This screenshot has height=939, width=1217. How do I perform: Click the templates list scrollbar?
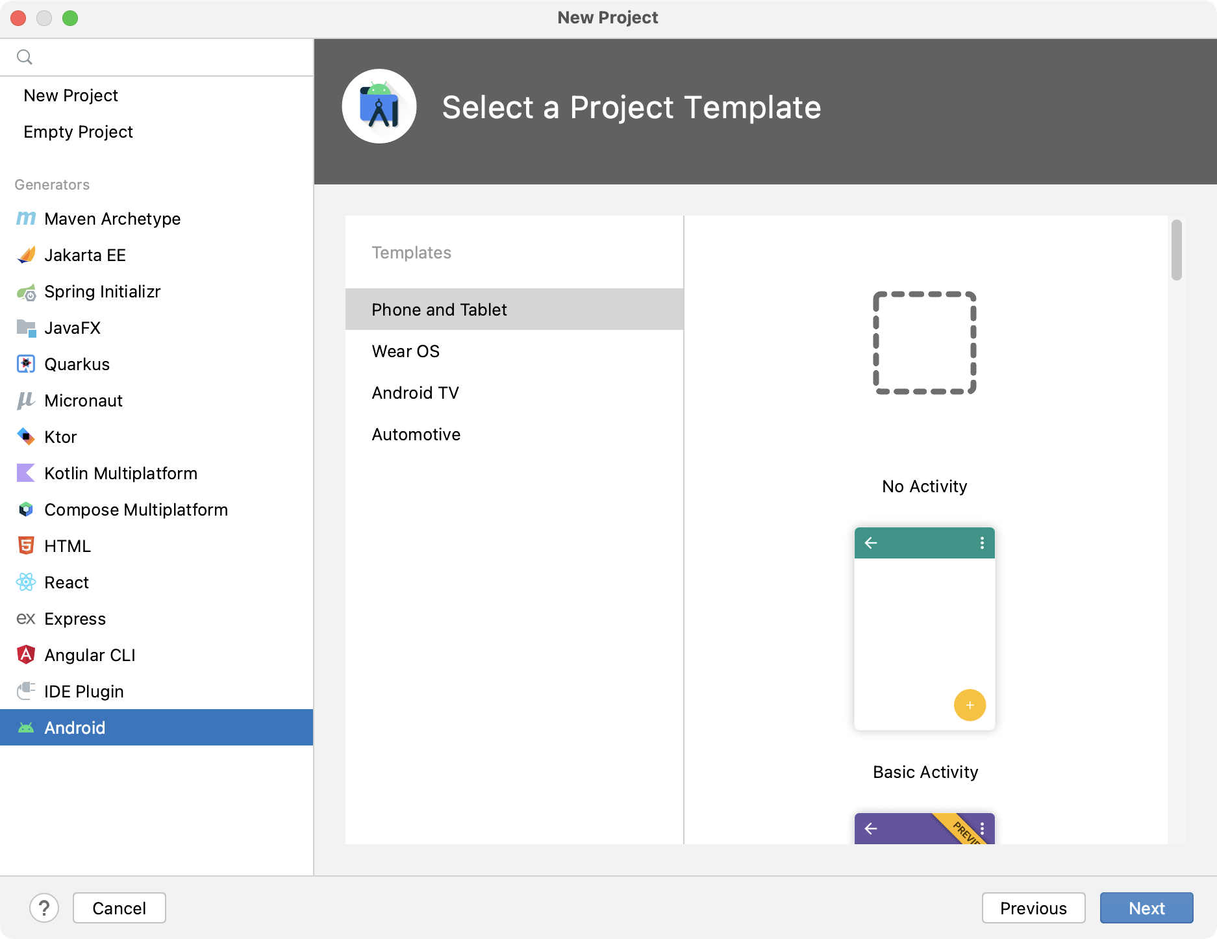[x=1176, y=250]
